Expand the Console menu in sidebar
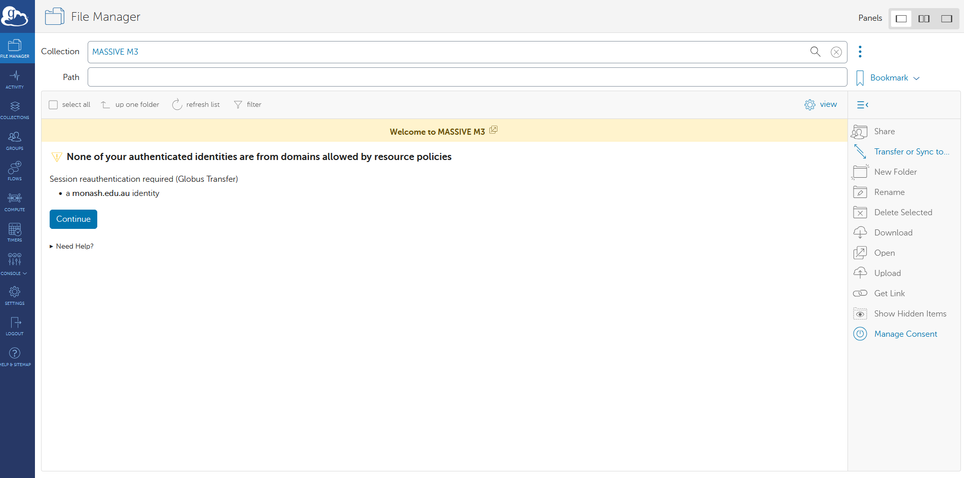This screenshot has height=478, width=964. click(15, 263)
